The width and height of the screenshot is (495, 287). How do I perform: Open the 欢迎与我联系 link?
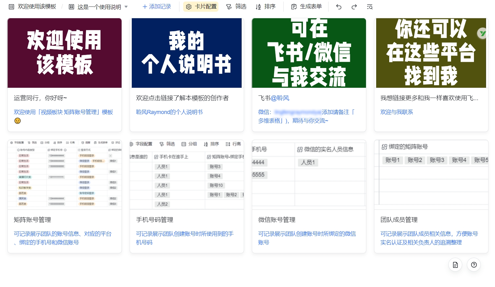click(x=397, y=112)
